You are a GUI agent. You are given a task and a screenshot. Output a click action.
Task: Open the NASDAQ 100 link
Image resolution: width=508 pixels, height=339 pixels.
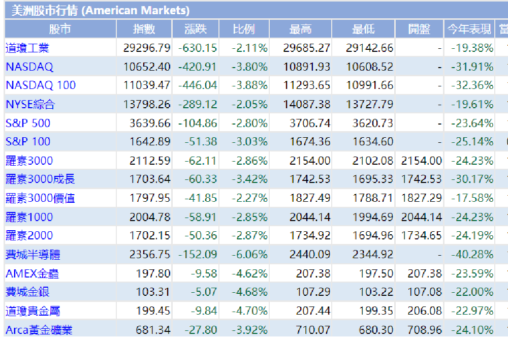[x=41, y=85]
